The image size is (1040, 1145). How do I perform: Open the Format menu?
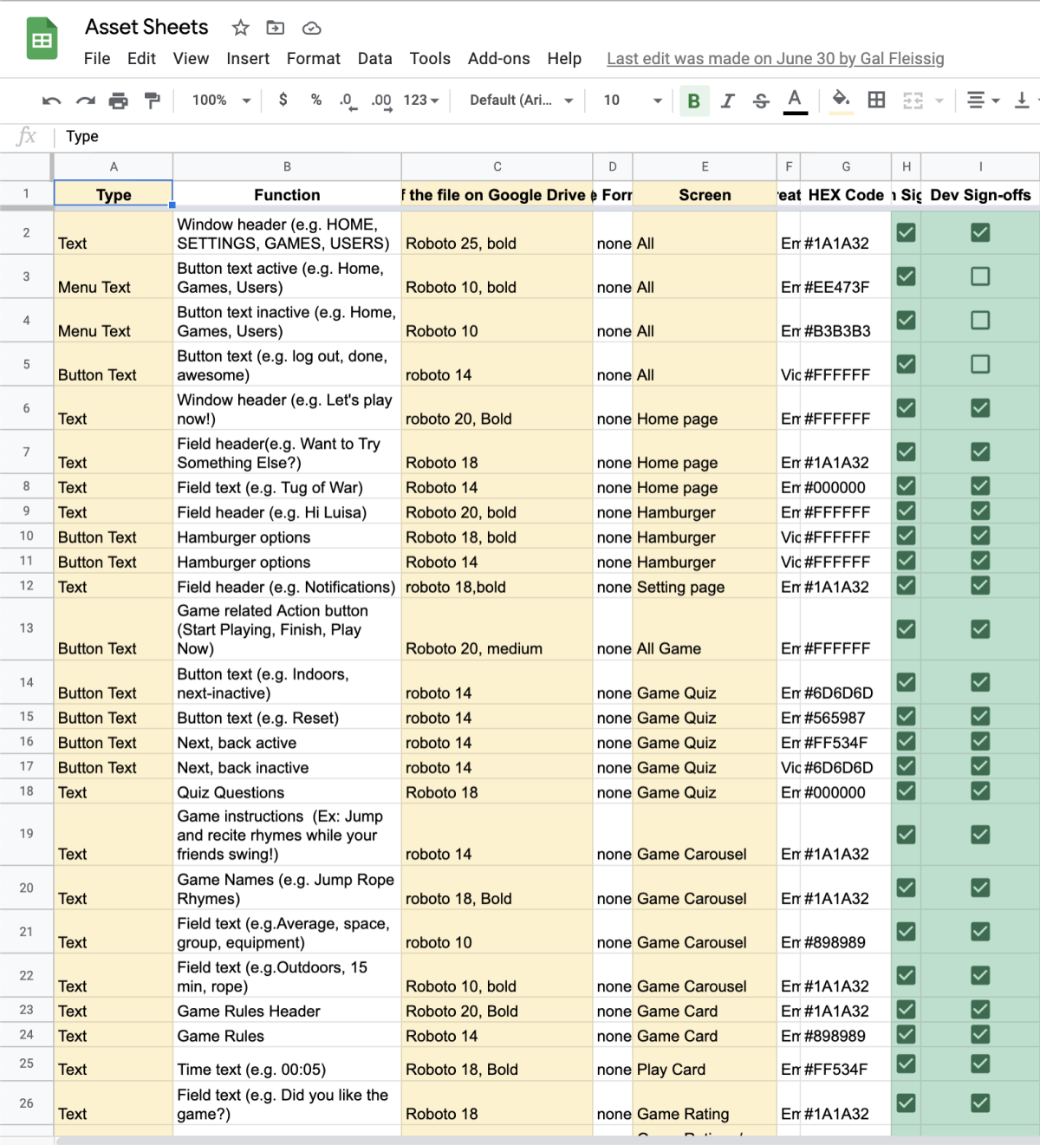(x=313, y=58)
